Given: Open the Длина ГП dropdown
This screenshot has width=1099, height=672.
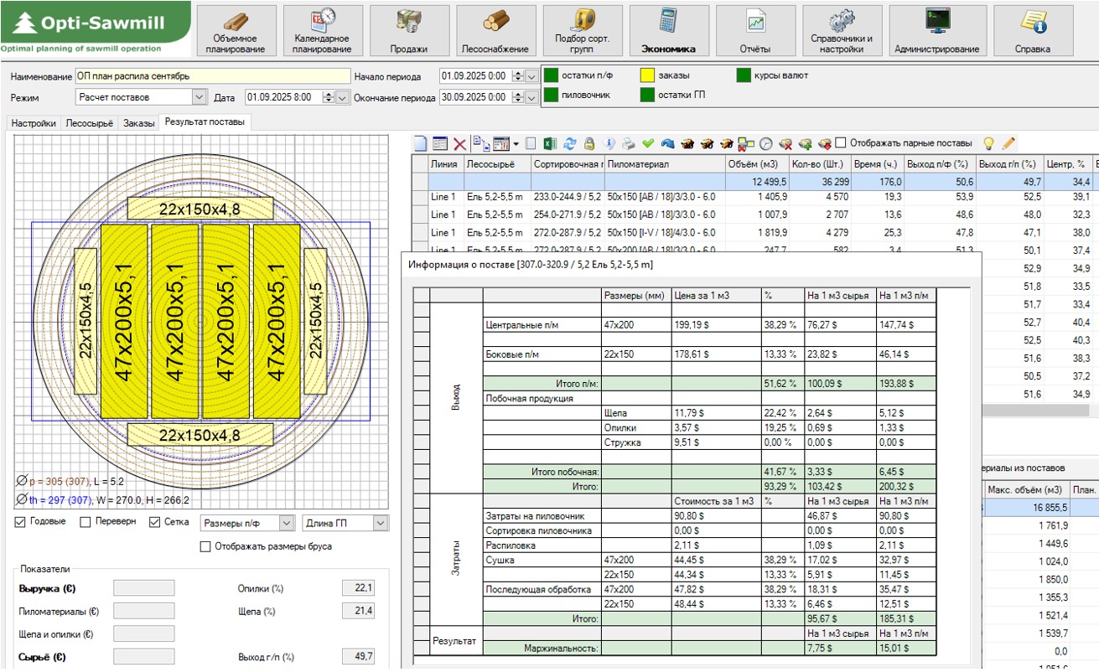Looking at the screenshot, I should point(381,523).
